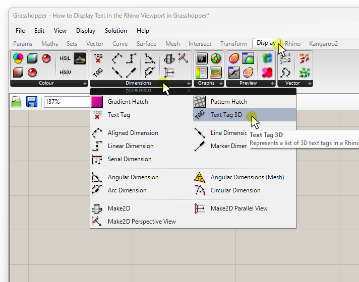Select the green cube colour icon
The image size is (359, 282).
coord(32,58)
